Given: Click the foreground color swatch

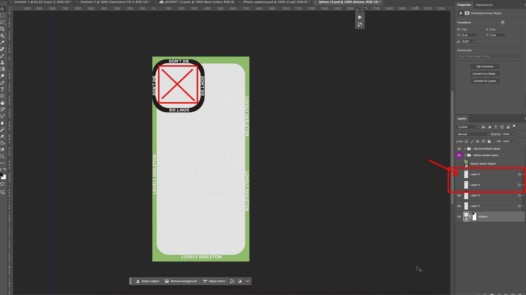Looking at the screenshot, I should click(x=1, y=175).
